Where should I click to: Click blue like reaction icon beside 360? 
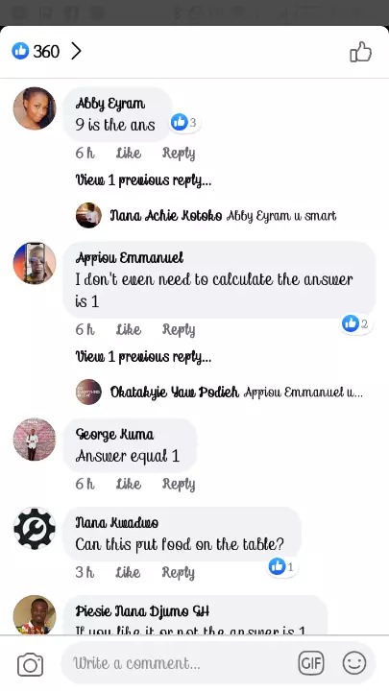[x=20, y=51]
